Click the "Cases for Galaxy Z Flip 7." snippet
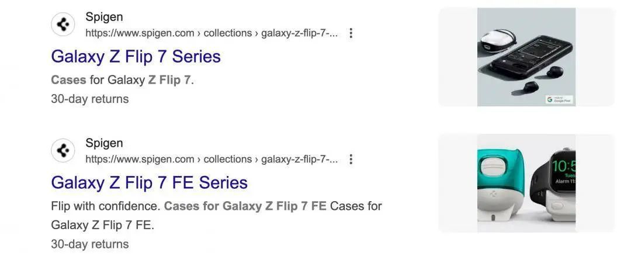The width and height of the screenshot is (631, 266). coord(122,80)
